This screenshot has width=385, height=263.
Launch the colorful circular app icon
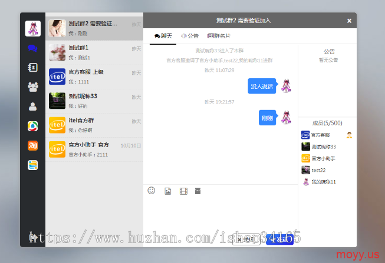pos(32,126)
